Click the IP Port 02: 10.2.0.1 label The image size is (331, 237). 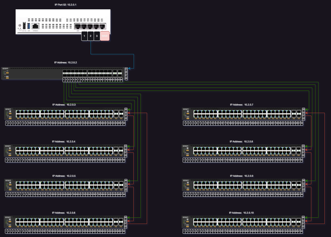[65, 5]
